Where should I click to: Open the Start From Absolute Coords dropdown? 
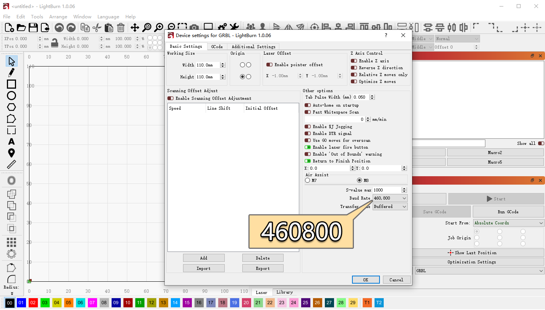pyautogui.click(x=509, y=223)
